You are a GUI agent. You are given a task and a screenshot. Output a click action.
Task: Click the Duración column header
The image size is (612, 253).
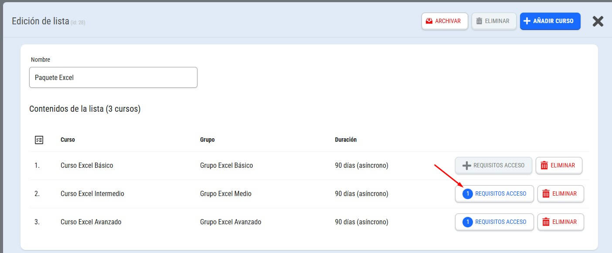pos(346,140)
